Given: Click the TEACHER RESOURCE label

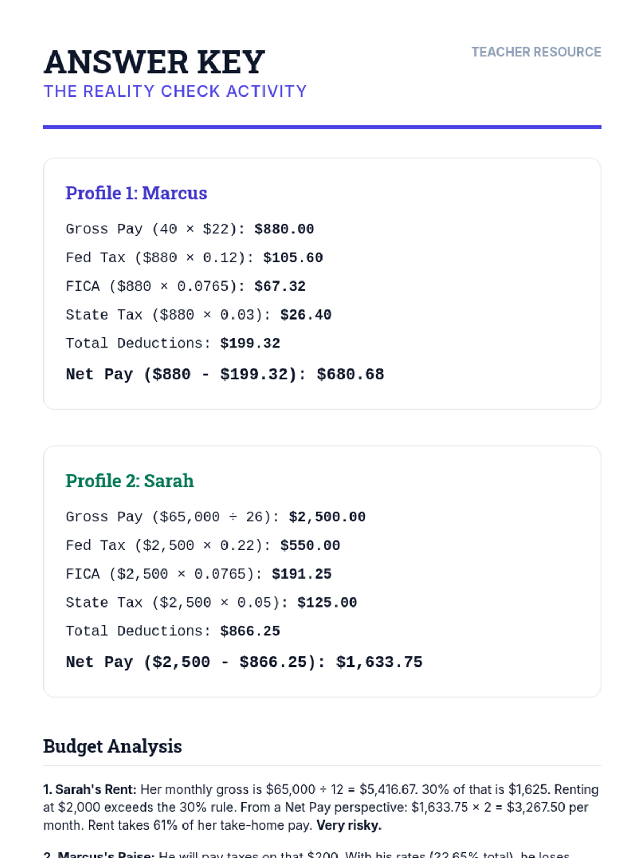Looking at the screenshot, I should pos(536,52).
